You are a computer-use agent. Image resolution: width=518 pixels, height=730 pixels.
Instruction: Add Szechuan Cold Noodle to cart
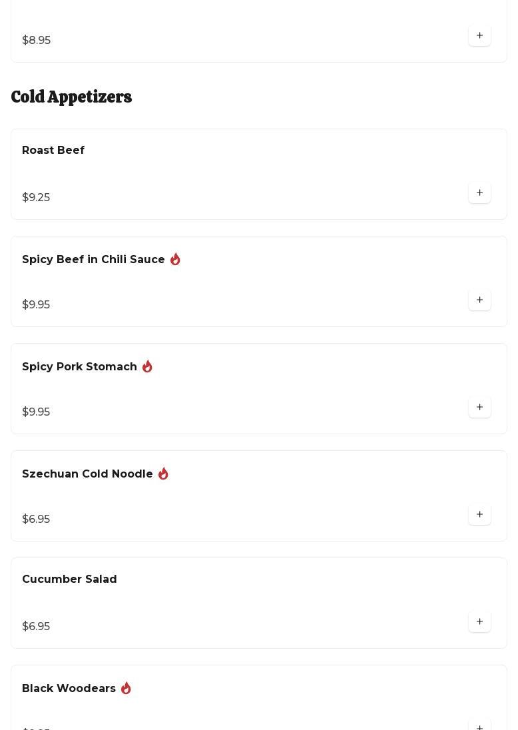click(x=479, y=515)
